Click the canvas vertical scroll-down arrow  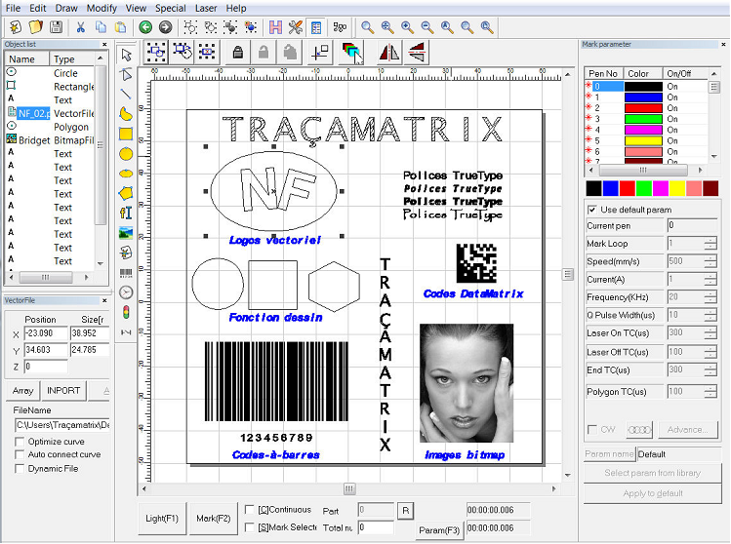567,476
